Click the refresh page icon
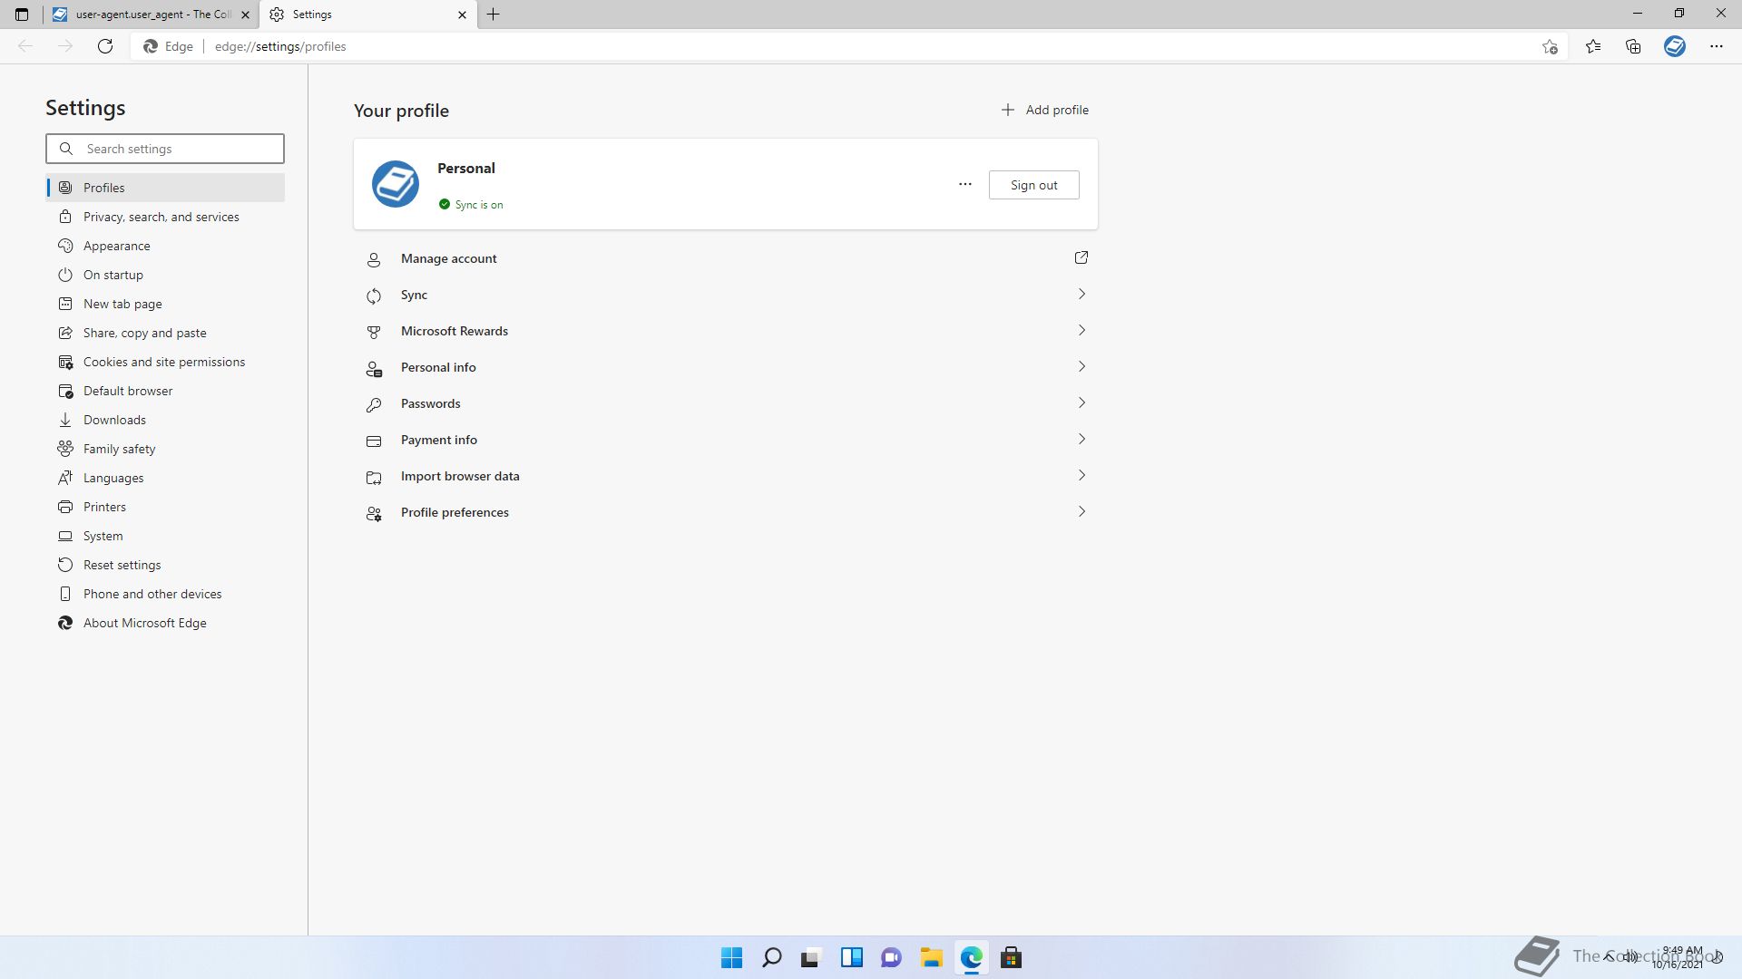1742x979 pixels. (x=105, y=46)
